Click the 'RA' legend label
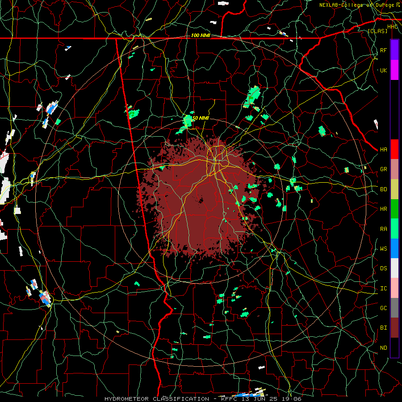Viewport: 402px width, 402px height. point(383,229)
